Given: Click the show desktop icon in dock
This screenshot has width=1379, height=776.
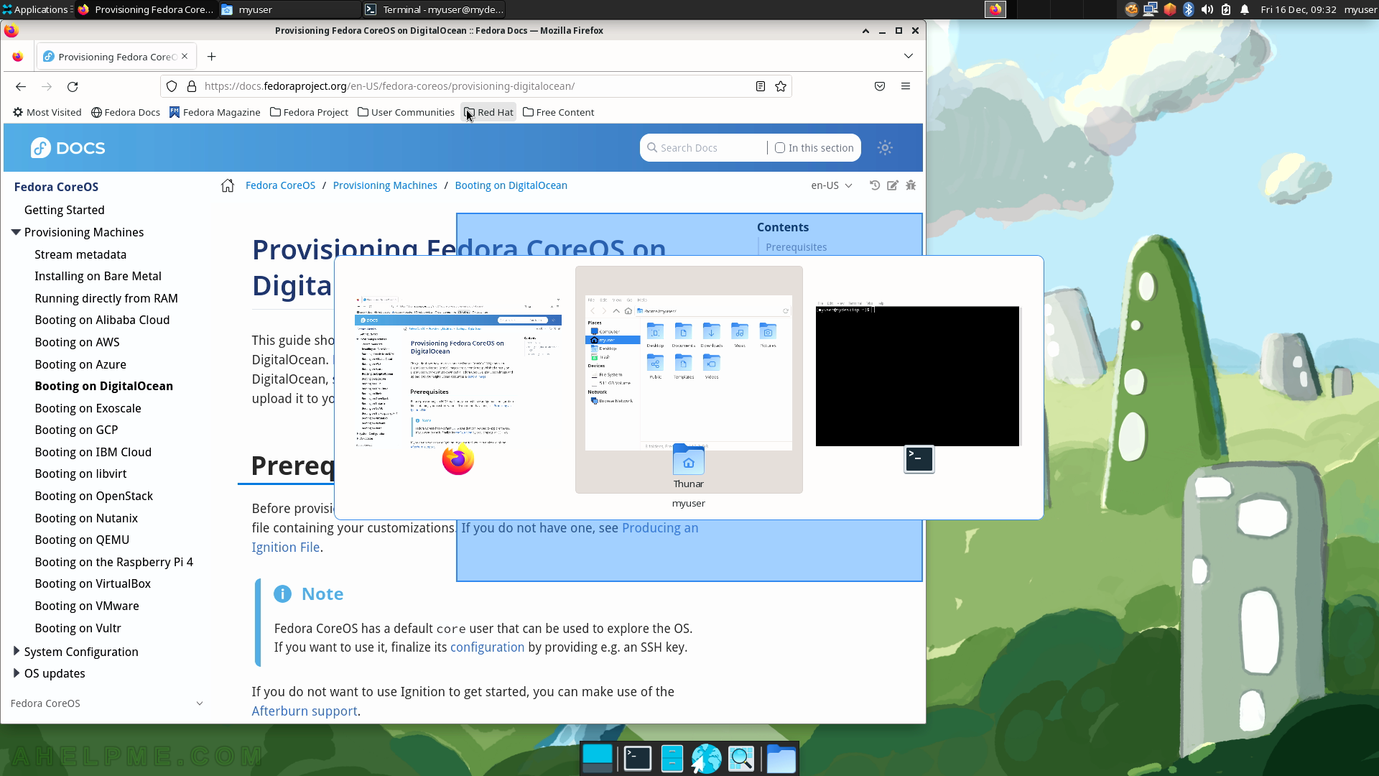Looking at the screenshot, I should (598, 758).
